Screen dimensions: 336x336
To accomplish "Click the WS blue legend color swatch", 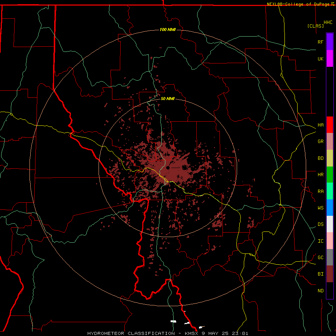I will [x=330, y=208].
